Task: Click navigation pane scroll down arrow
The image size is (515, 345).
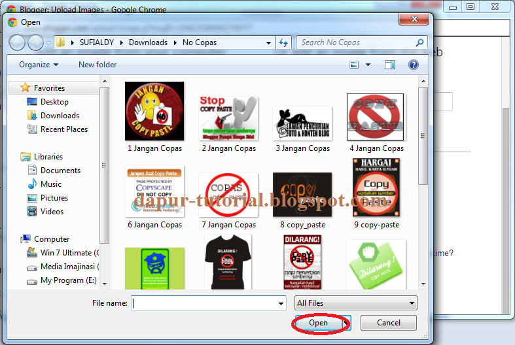Action: tap(105, 284)
